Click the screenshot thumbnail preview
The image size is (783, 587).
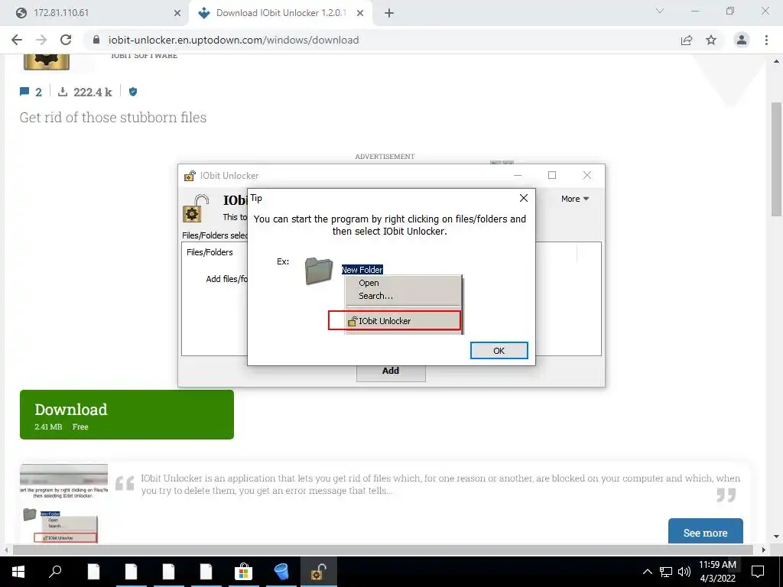[64, 503]
